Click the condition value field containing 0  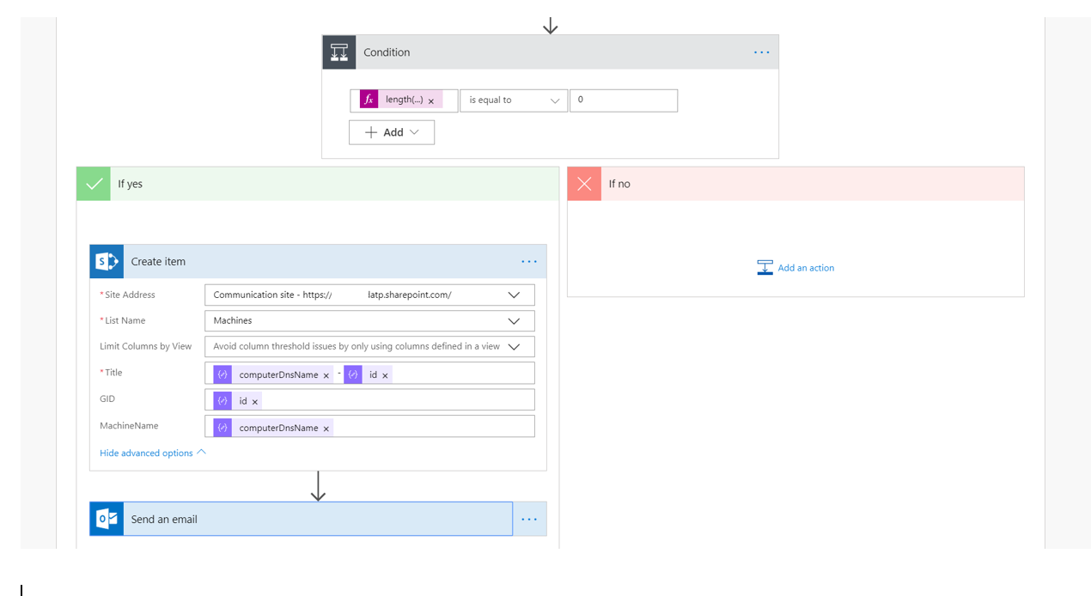tap(623, 100)
